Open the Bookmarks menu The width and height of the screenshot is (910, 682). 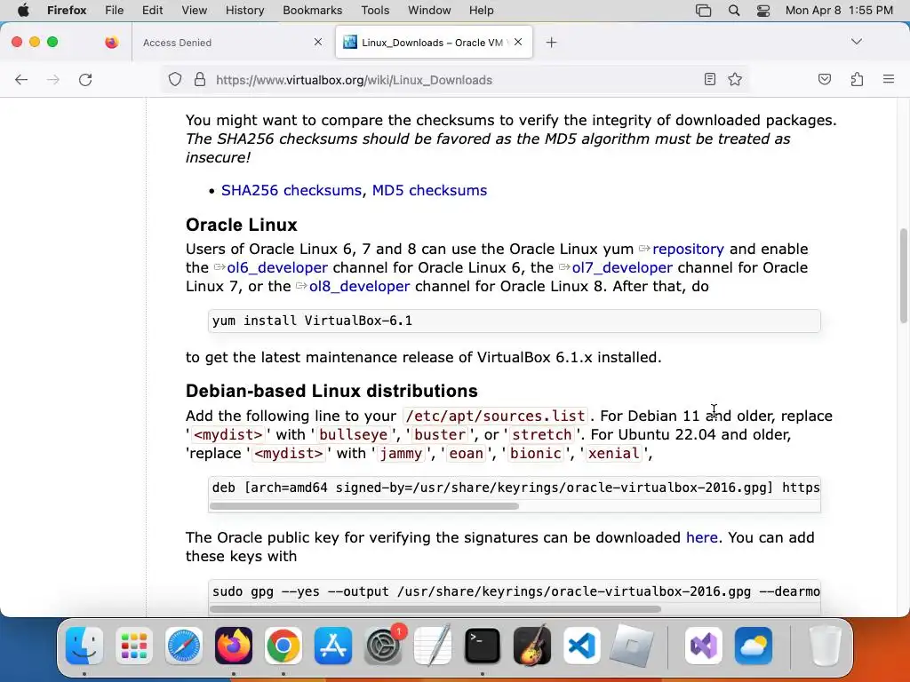click(x=312, y=11)
